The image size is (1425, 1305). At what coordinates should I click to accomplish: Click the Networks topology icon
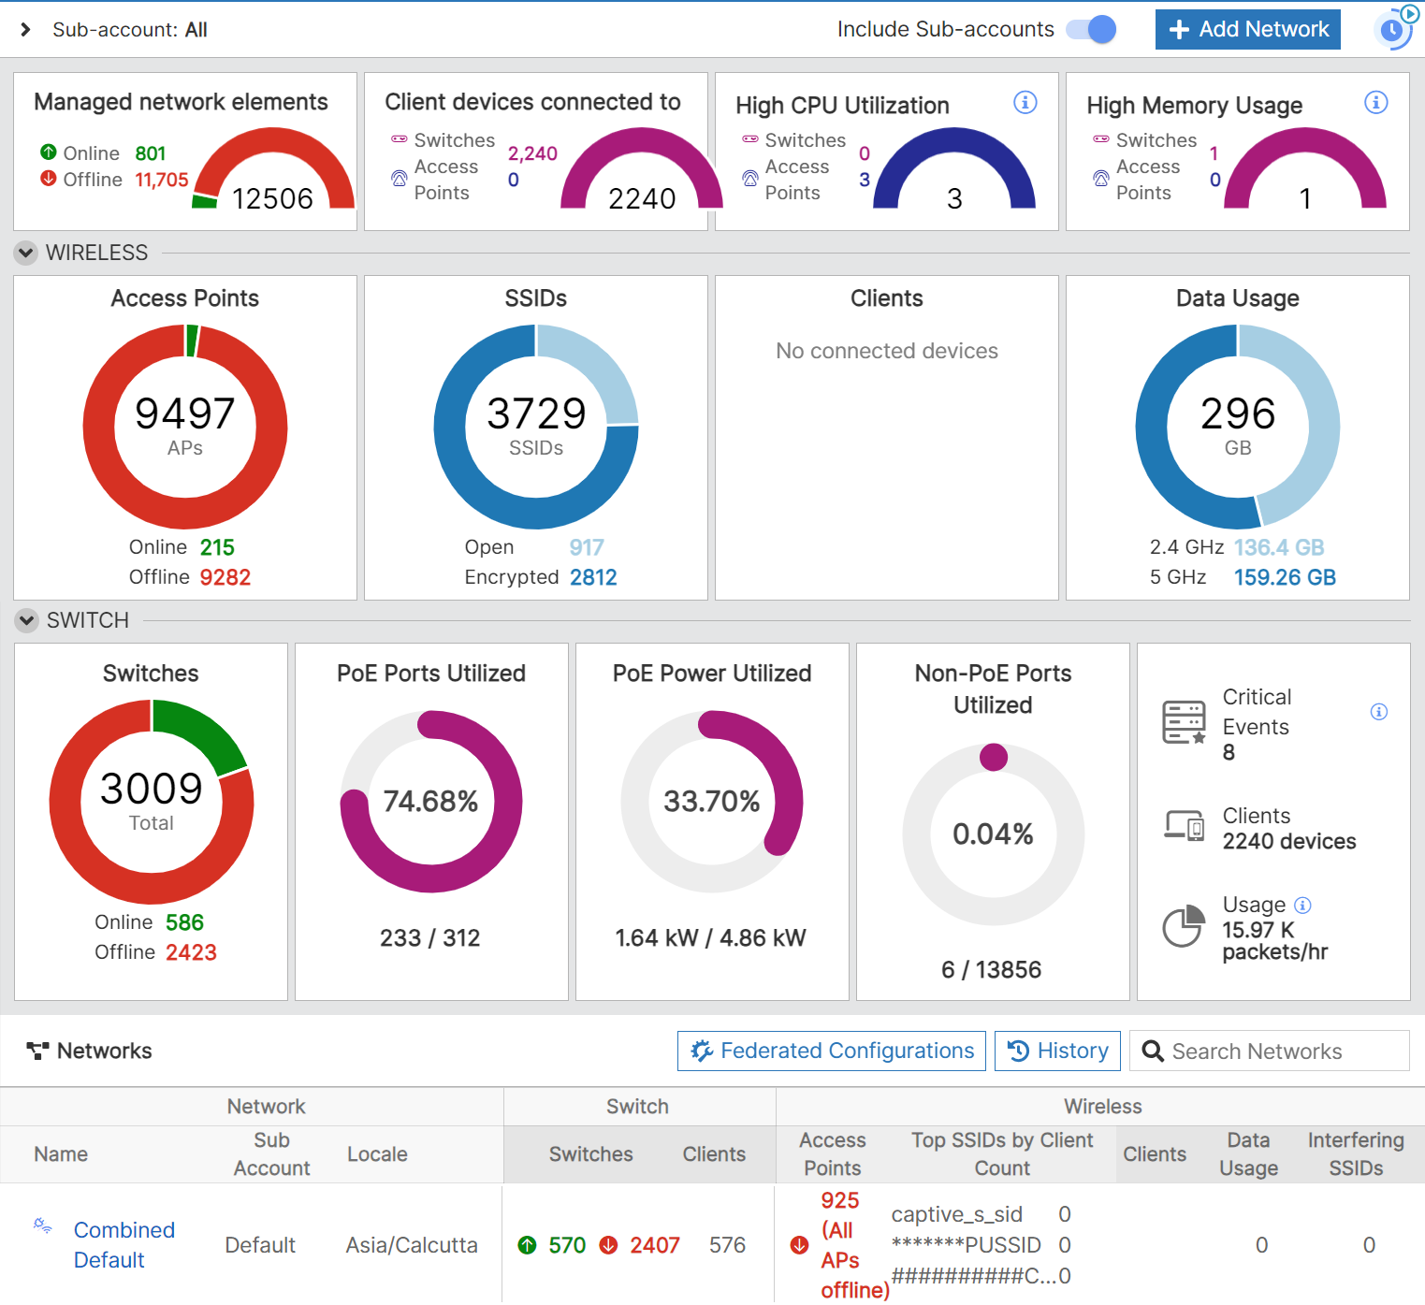click(x=37, y=1050)
